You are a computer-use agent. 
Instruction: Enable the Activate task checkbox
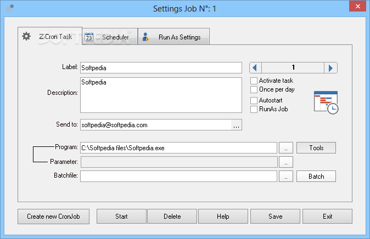click(254, 81)
